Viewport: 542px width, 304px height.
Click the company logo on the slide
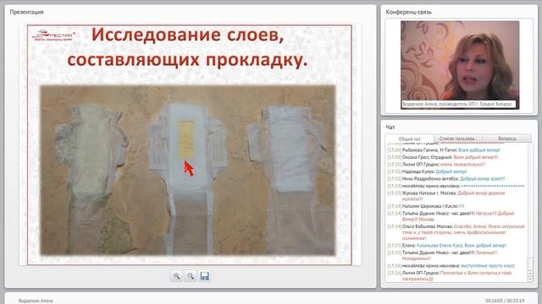pyautogui.click(x=53, y=35)
